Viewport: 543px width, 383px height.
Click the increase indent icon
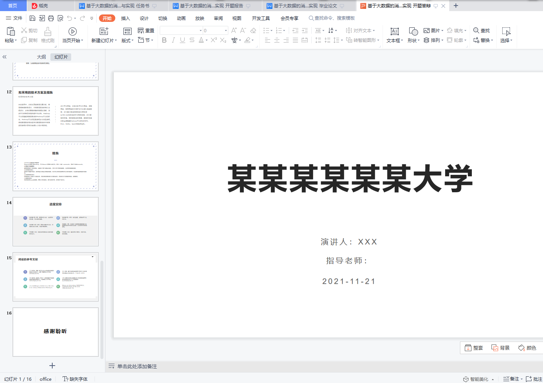[x=305, y=30]
